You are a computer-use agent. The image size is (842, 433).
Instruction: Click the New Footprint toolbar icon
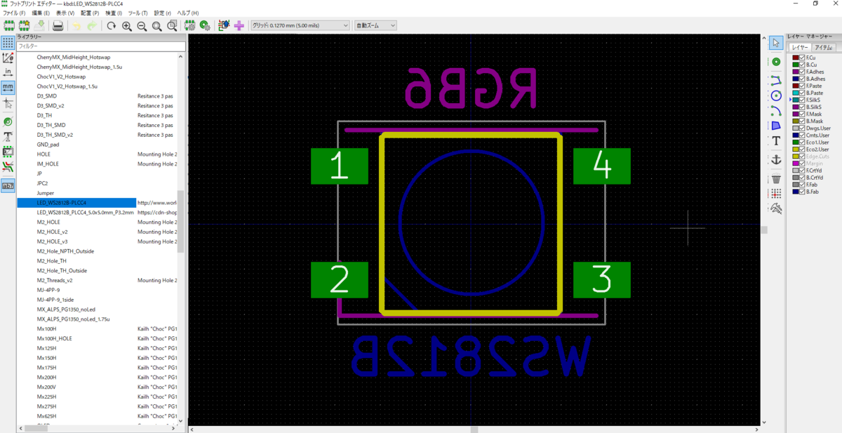coord(9,25)
